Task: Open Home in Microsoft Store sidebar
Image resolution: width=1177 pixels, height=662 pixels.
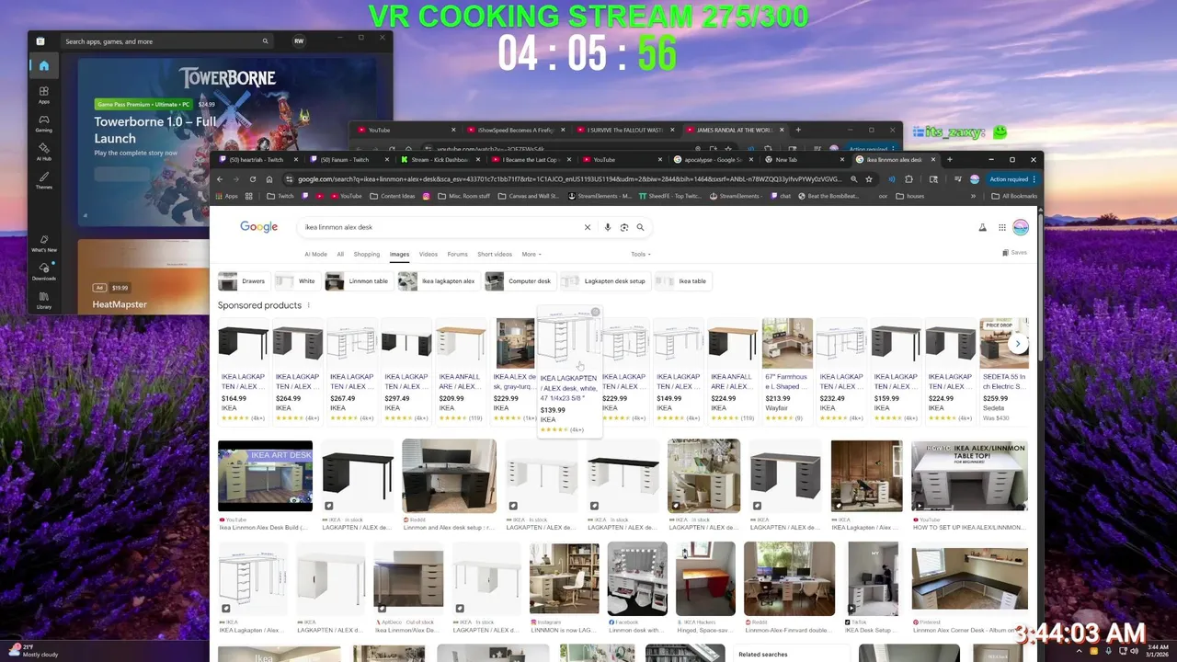Action: [43, 65]
